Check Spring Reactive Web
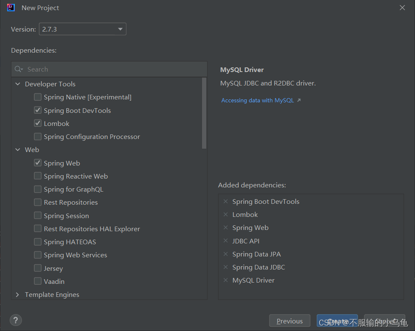The width and height of the screenshot is (415, 331). pos(38,176)
